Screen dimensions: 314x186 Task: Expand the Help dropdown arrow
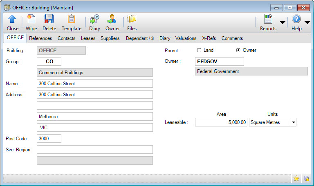coord(307,22)
